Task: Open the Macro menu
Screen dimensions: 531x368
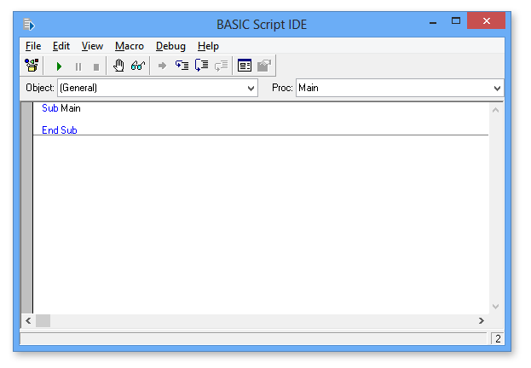Action: point(130,46)
